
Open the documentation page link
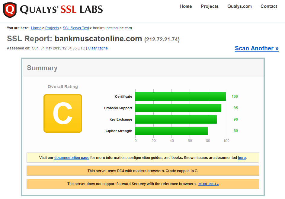click(x=72, y=158)
